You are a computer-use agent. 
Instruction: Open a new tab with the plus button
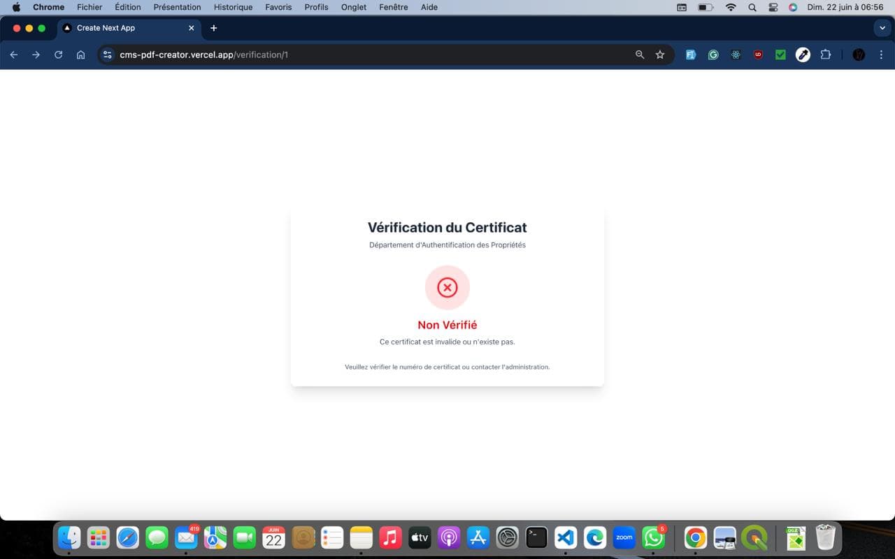214,28
